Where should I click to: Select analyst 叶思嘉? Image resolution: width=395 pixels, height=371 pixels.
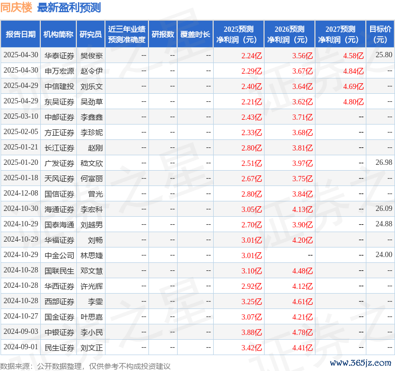91,316
